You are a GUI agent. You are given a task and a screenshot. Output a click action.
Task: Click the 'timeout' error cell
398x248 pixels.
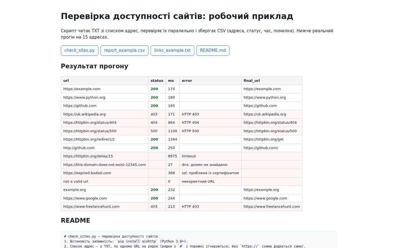pyautogui.click(x=210, y=156)
